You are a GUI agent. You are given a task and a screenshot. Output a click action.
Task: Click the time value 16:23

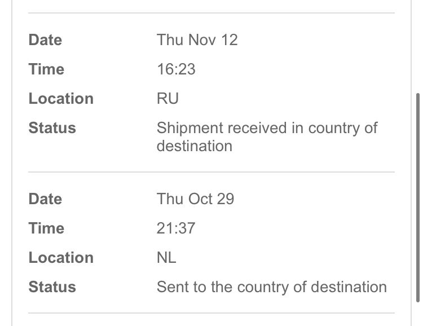coord(176,69)
